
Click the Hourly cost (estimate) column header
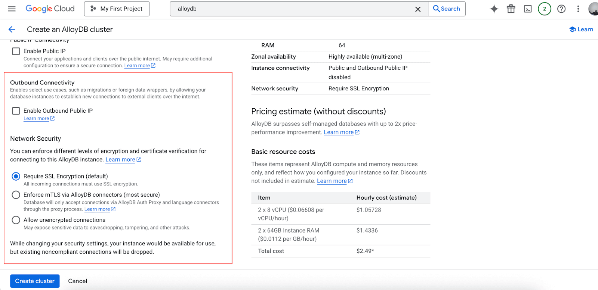pos(386,198)
